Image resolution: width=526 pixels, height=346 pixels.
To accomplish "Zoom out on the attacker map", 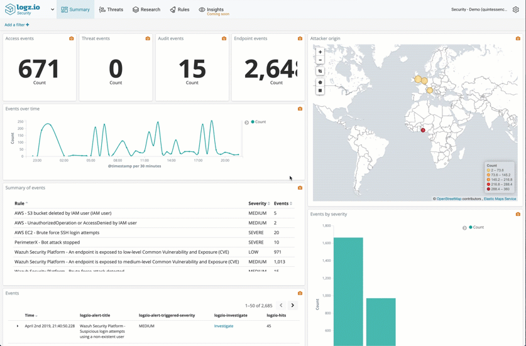I will [x=320, y=60].
